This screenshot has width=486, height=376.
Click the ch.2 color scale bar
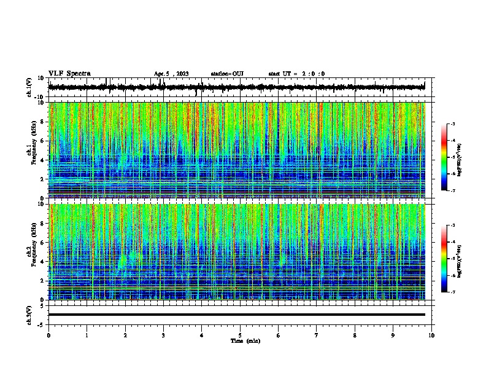click(444, 259)
